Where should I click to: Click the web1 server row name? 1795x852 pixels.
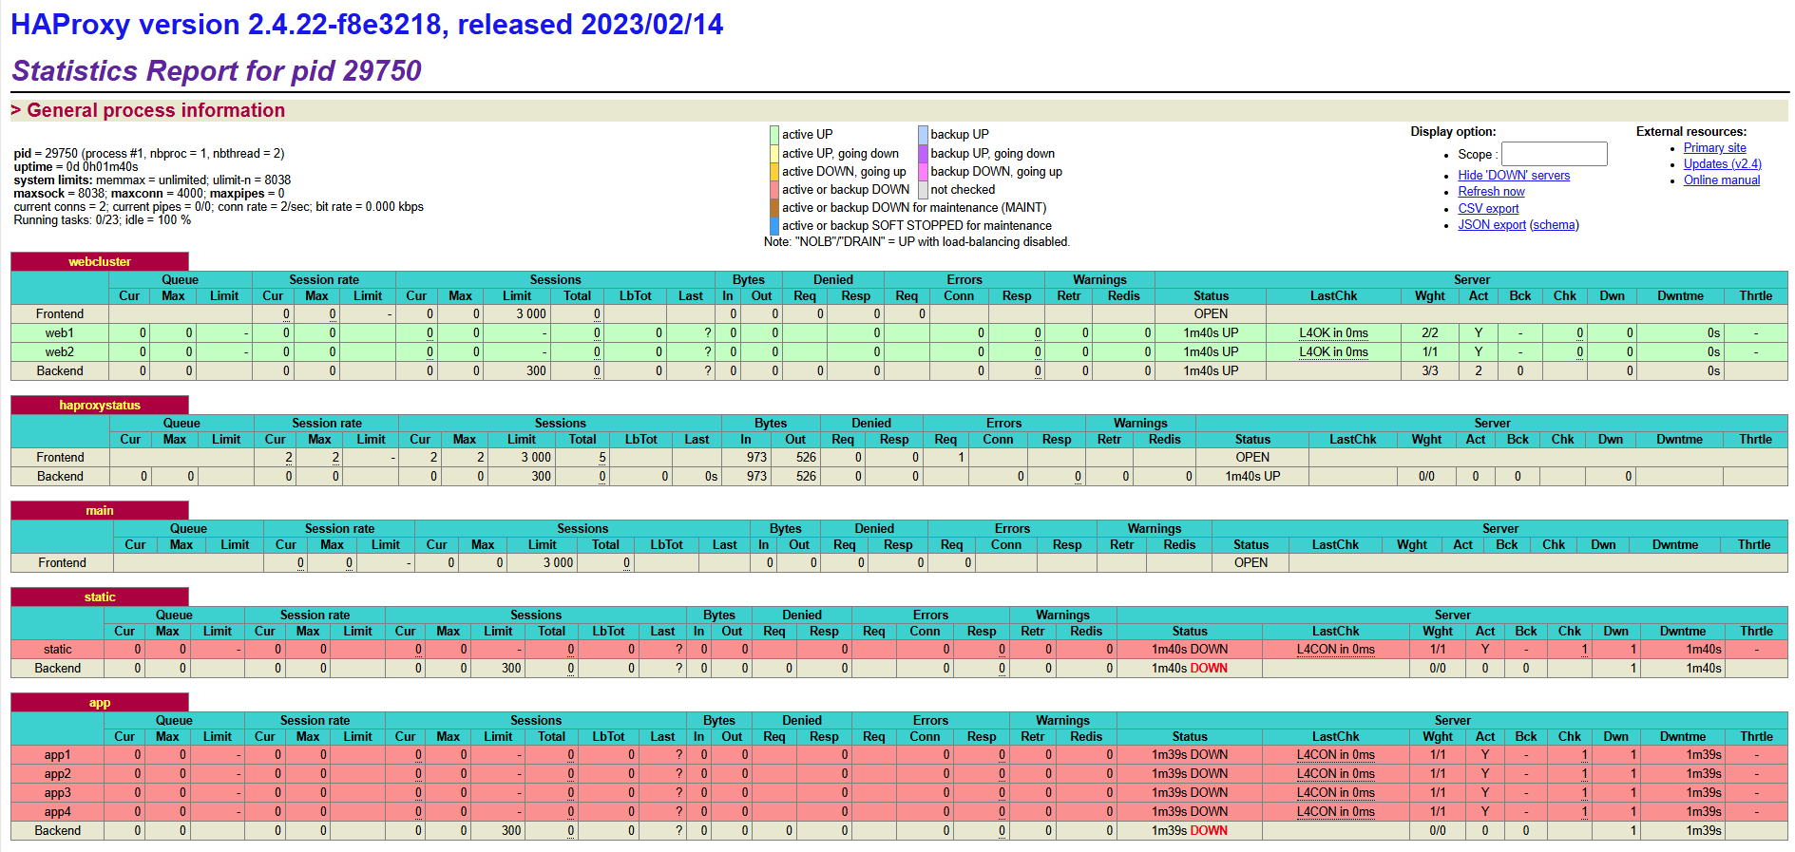[x=60, y=332]
